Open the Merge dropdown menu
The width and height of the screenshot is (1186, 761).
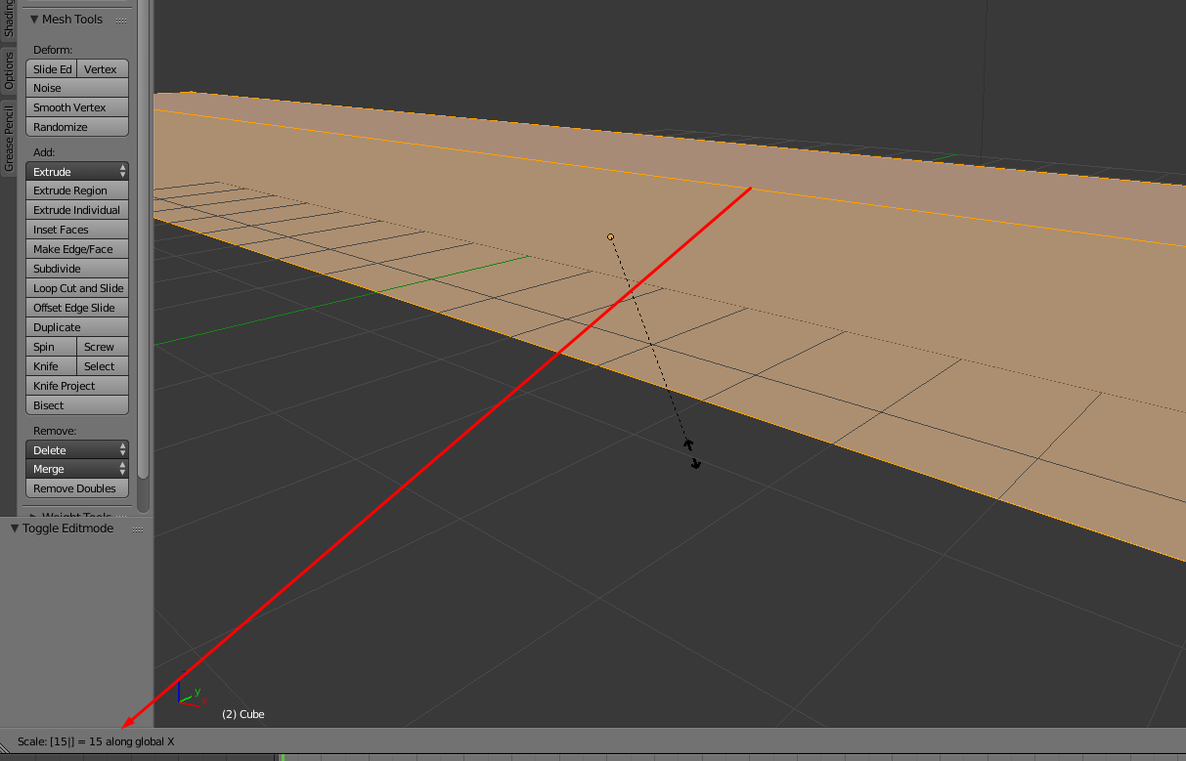(77, 469)
